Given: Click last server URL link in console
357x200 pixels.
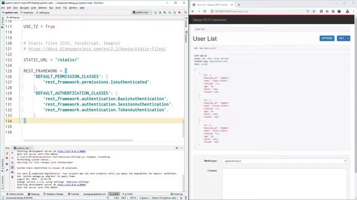Looking at the screenshot, I should pos(71,185).
